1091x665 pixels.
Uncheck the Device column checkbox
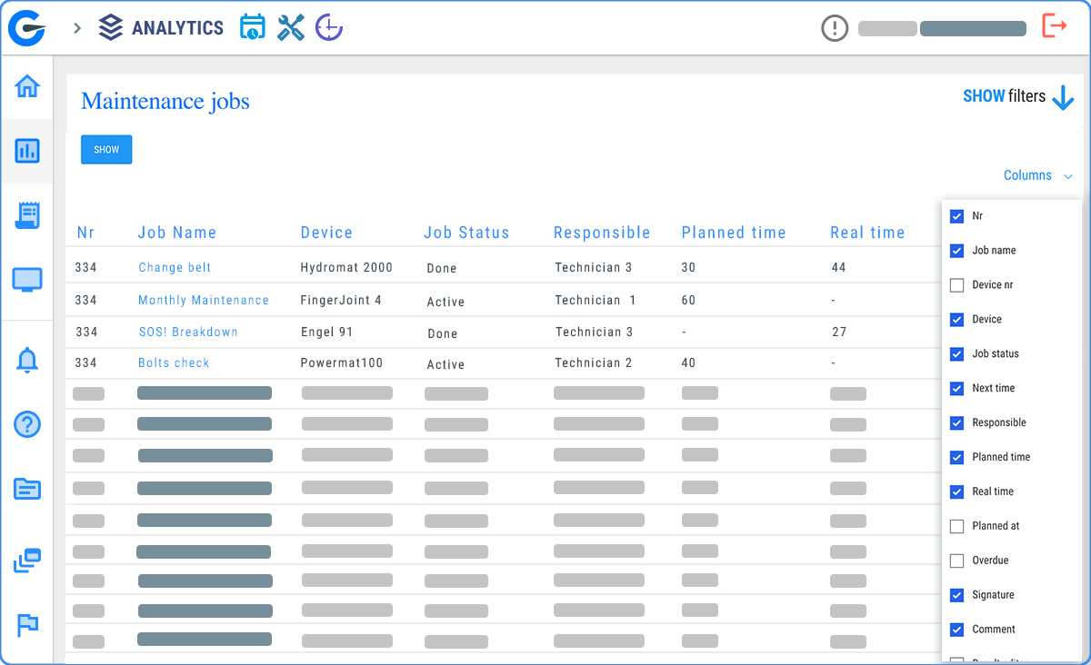[956, 320]
